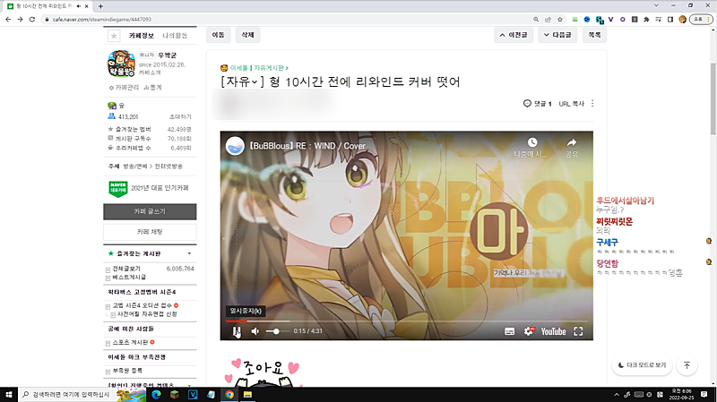Click the 카페 글쓰기 write button
Screen dimensions: 717x402
point(150,211)
